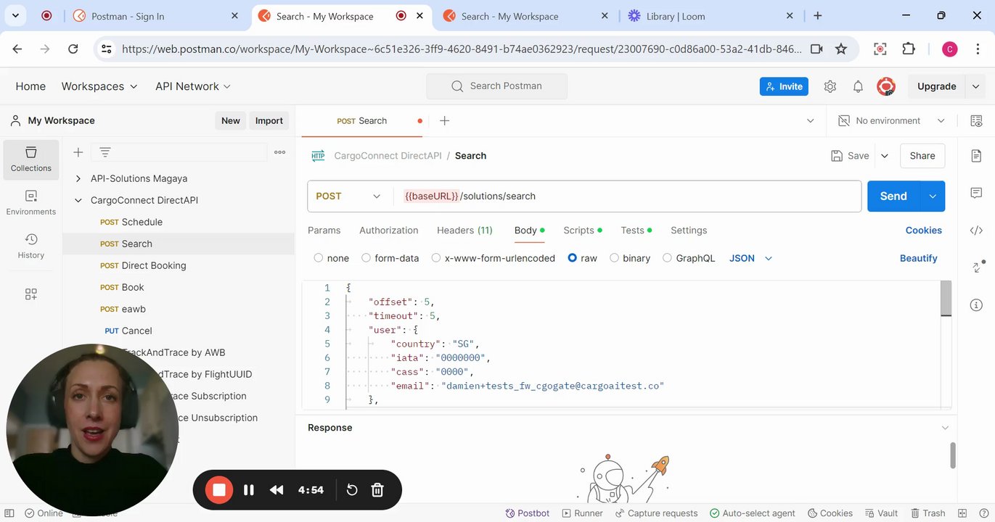Click the Invite button

784,86
